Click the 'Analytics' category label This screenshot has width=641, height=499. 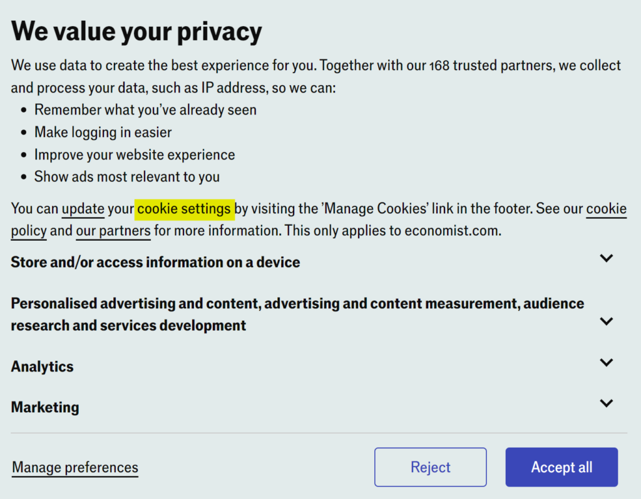coord(42,366)
